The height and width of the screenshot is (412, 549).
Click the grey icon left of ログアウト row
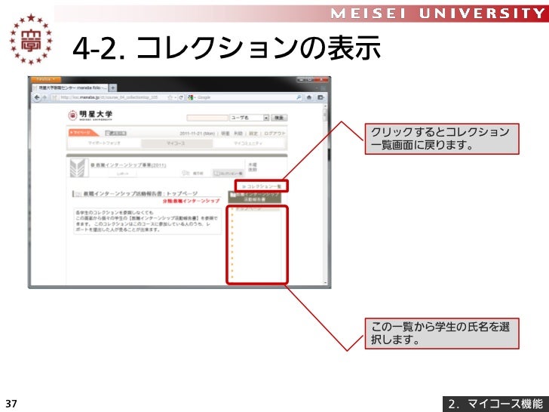(x=116, y=133)
